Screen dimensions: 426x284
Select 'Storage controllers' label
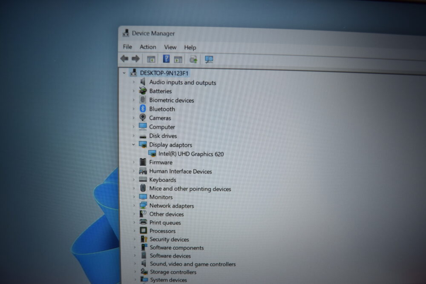[173, 272]
